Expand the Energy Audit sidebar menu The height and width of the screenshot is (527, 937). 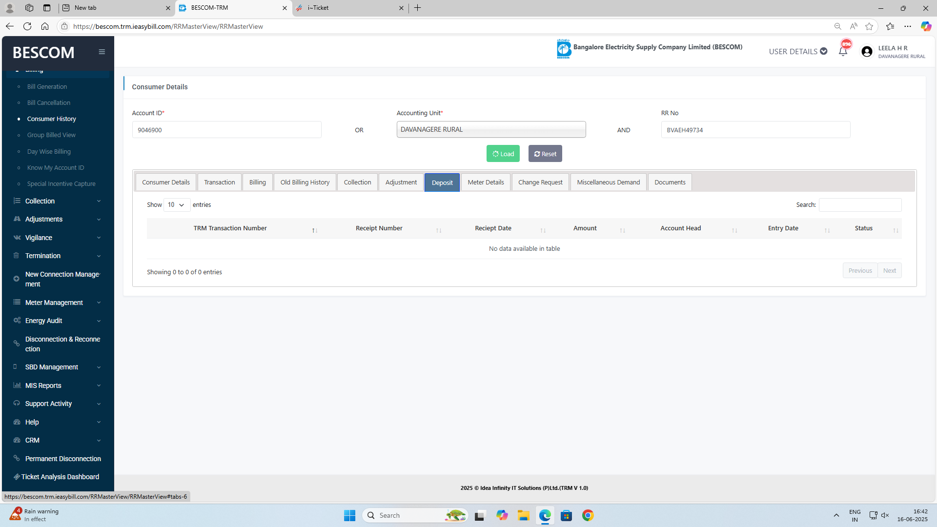click(58, 321)
